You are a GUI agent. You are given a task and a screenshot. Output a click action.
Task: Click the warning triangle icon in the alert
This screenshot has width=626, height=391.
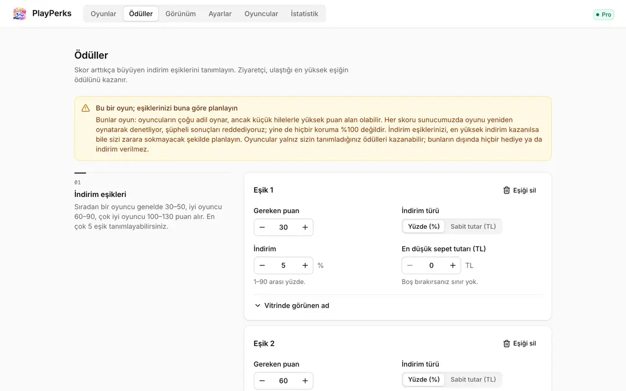click(85, 108)
